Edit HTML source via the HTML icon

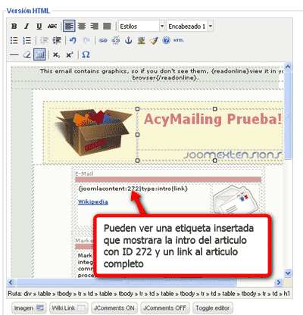point(179,40)
